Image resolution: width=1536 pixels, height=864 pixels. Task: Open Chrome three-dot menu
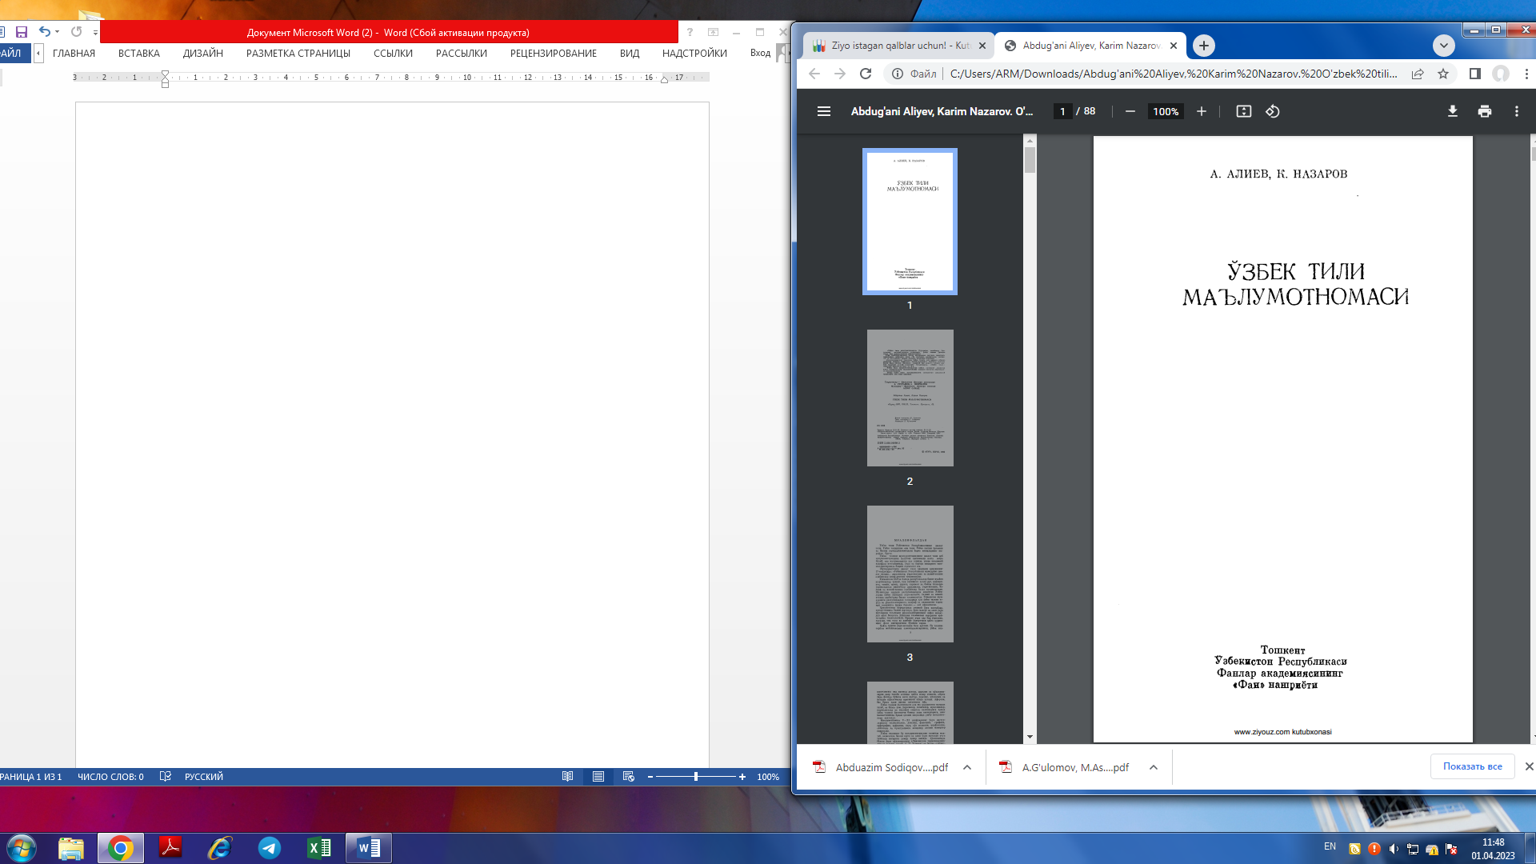[1526, 74]
